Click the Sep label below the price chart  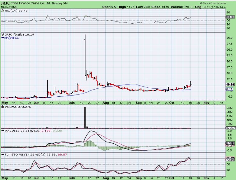[139, 103]
